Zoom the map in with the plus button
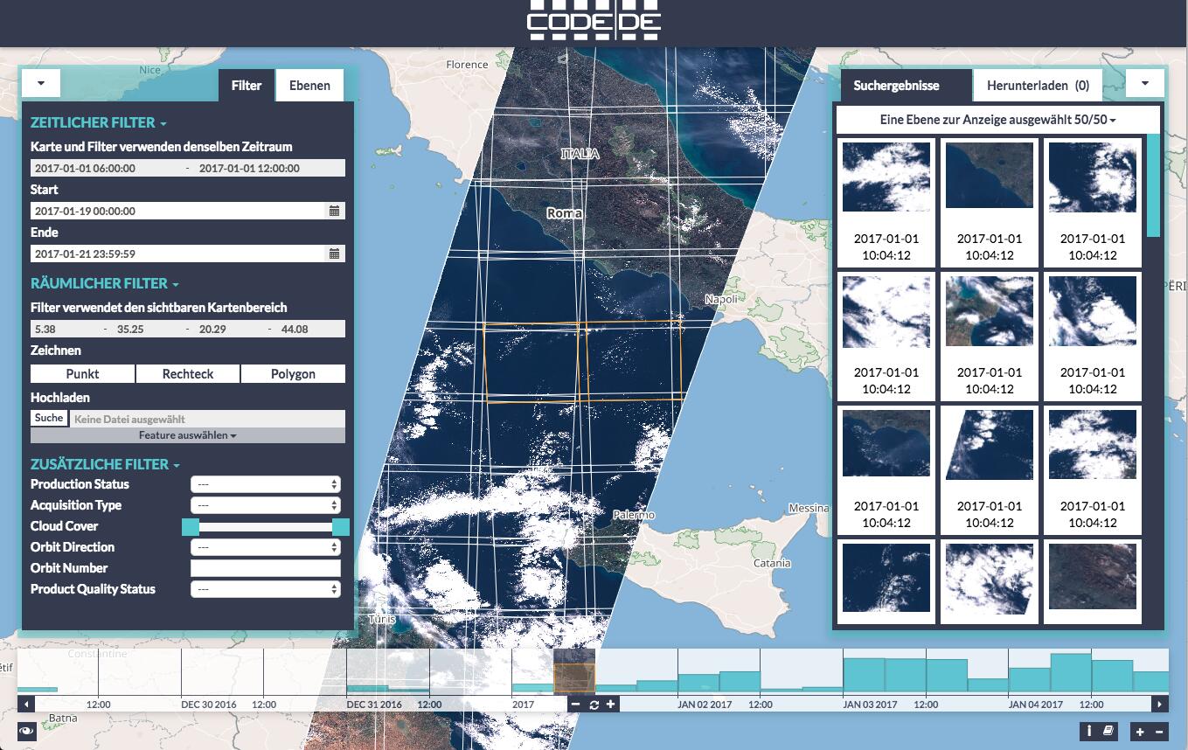1188x750 pixels. (1140, 732)
